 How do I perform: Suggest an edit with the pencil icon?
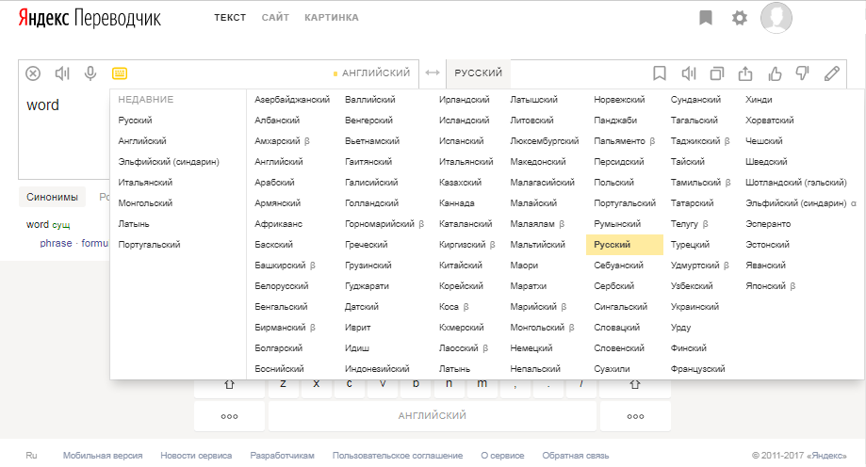(831, 73)
